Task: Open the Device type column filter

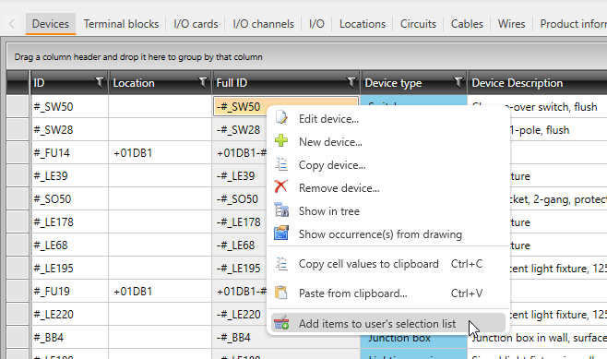Action: tap(458, 82)
